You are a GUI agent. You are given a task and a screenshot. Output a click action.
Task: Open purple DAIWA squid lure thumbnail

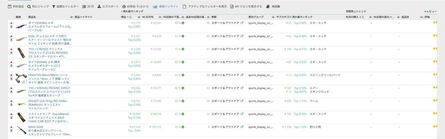tap(21, 26)
